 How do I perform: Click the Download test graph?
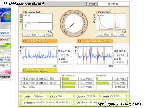37,22
